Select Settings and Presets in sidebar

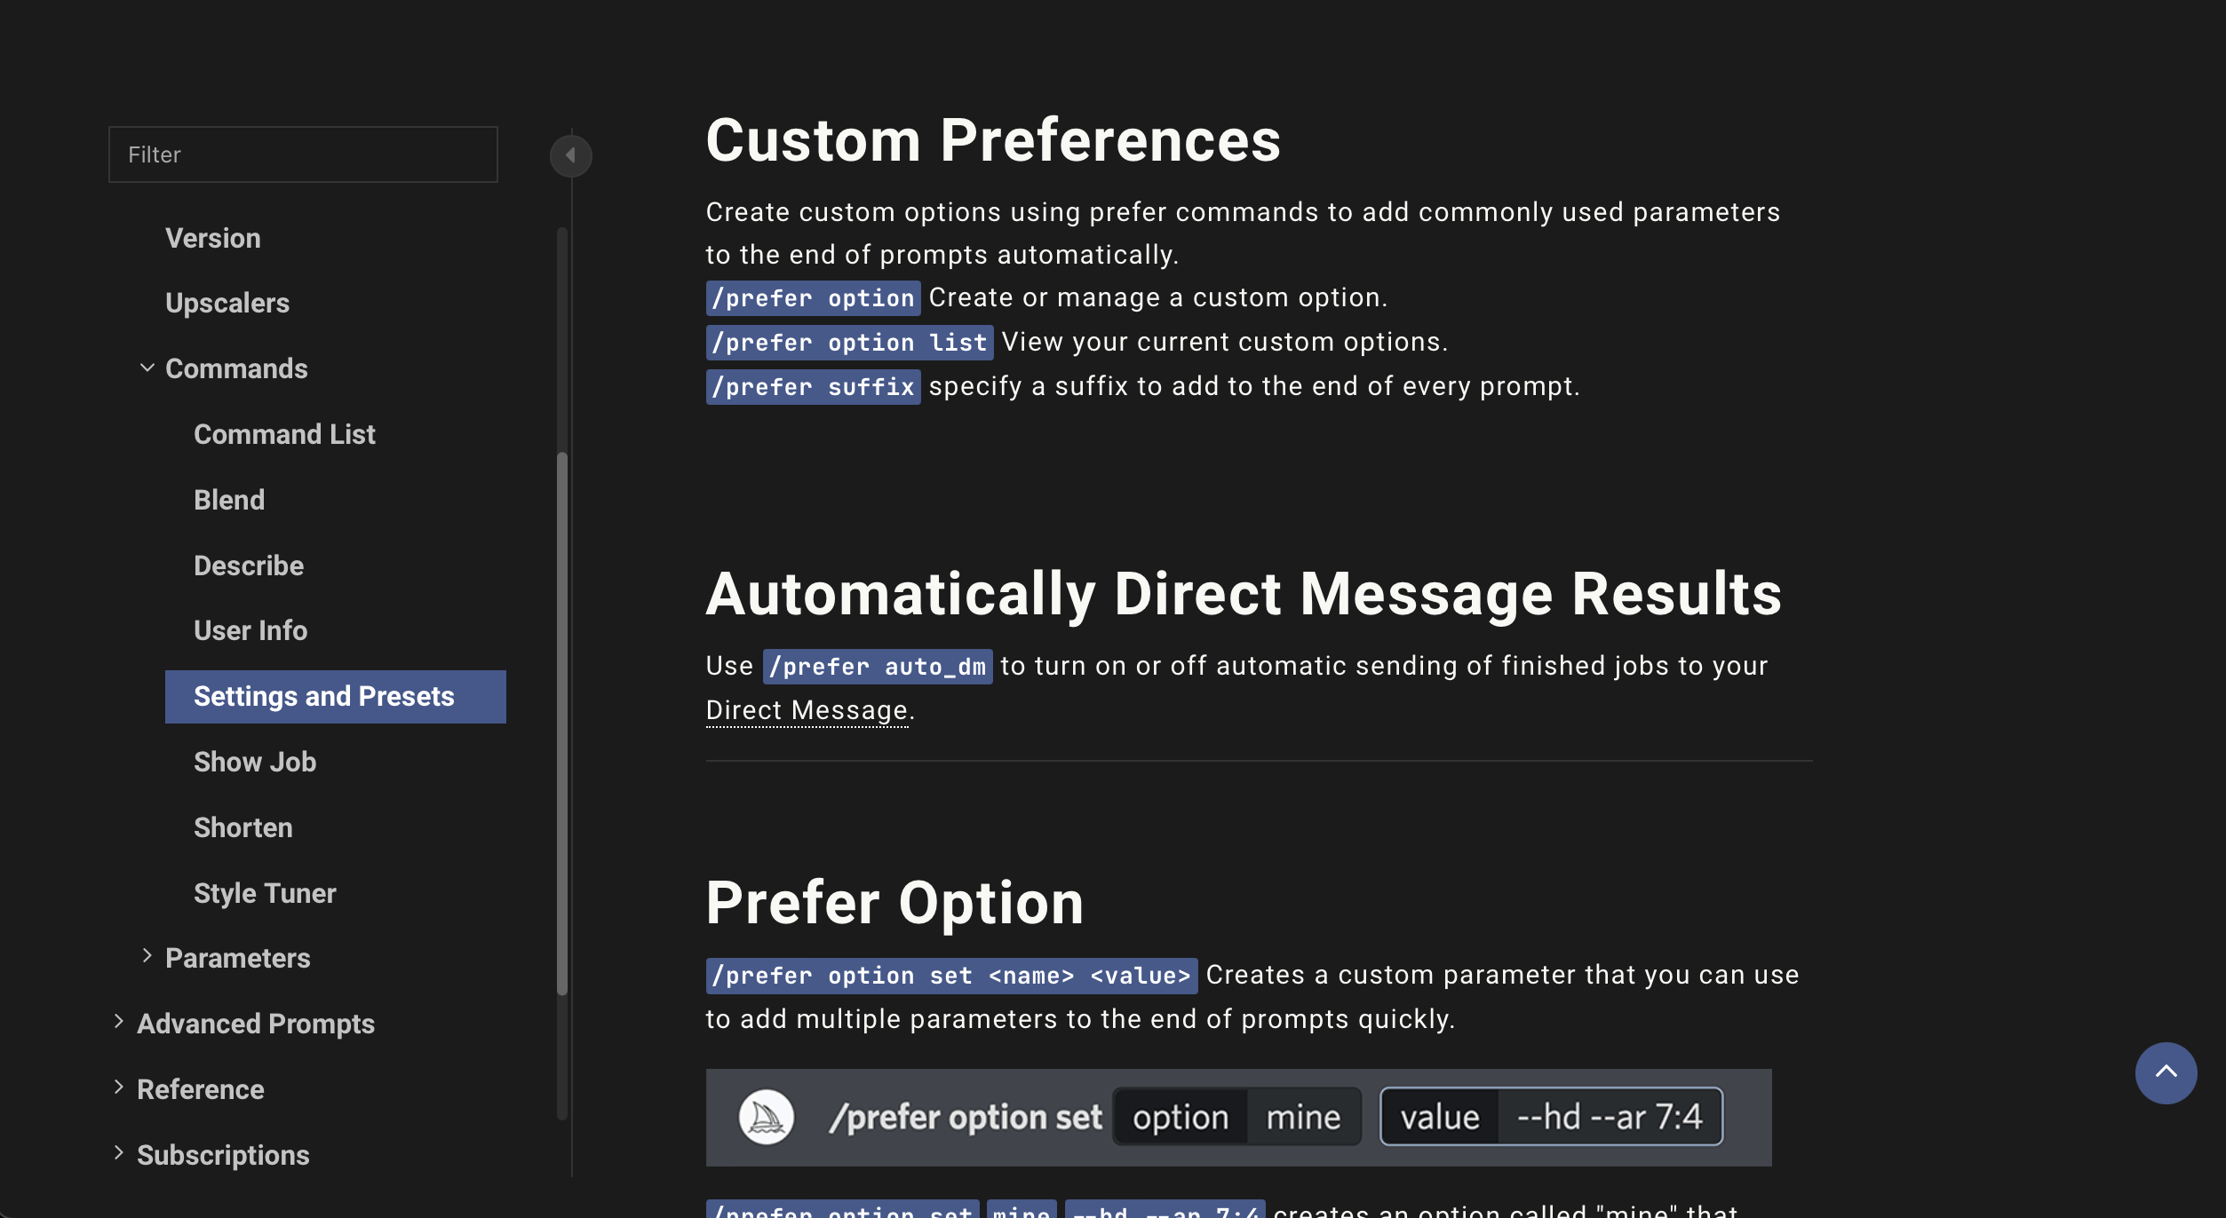tap(336, 697)
